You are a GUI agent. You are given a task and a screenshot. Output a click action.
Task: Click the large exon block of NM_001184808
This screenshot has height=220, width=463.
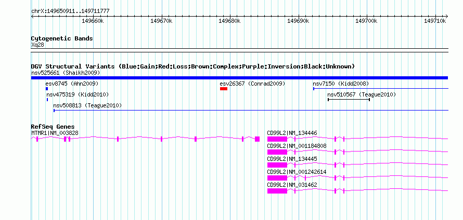277,152
